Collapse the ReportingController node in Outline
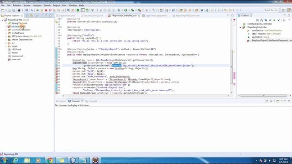This screenshot has height=164, width=292. point(240,27)
